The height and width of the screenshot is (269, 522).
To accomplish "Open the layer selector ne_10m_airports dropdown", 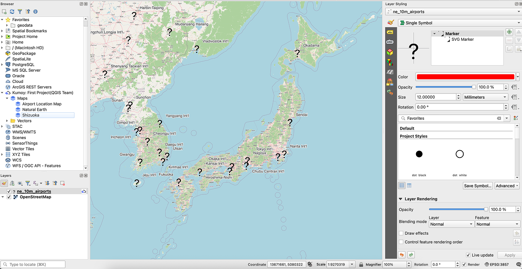I will 453,12.
